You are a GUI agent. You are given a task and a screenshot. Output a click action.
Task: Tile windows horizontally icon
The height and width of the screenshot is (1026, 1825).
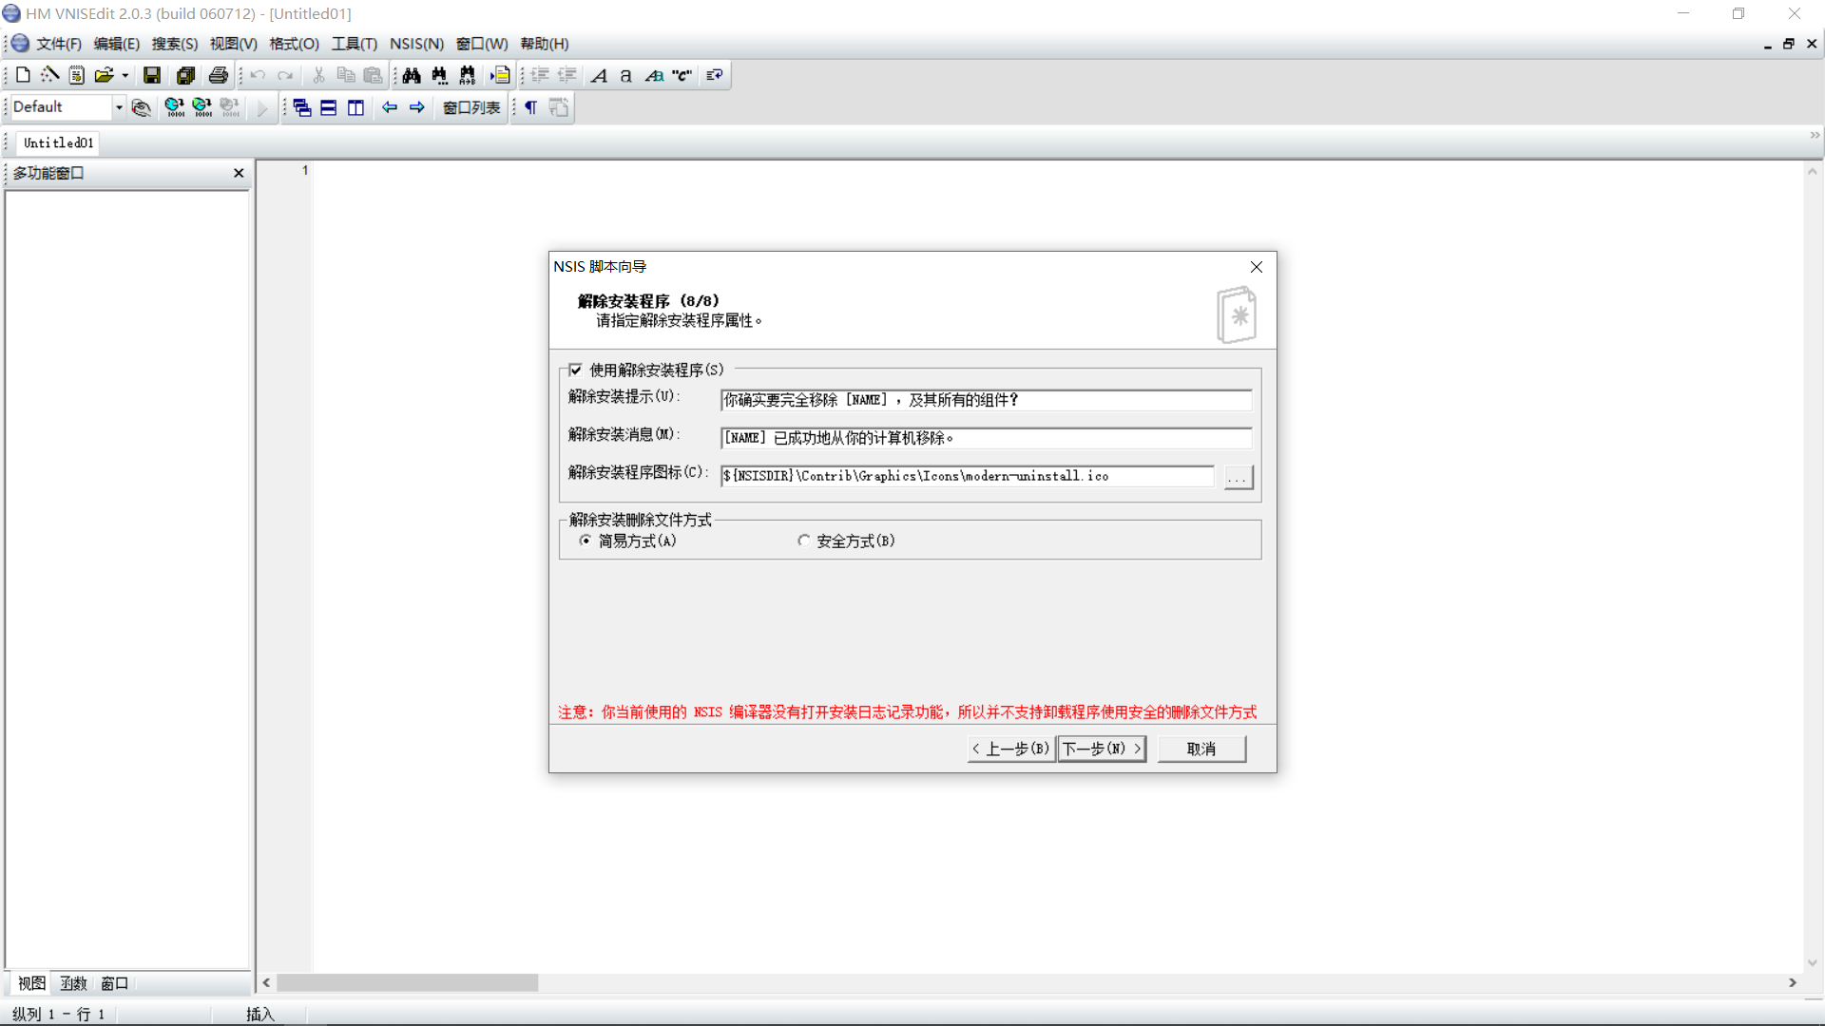click(x=329, y=107)
